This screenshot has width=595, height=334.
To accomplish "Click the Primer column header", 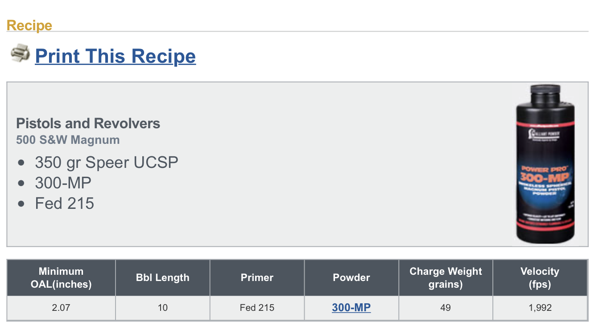I will click(x=257, y=277).
